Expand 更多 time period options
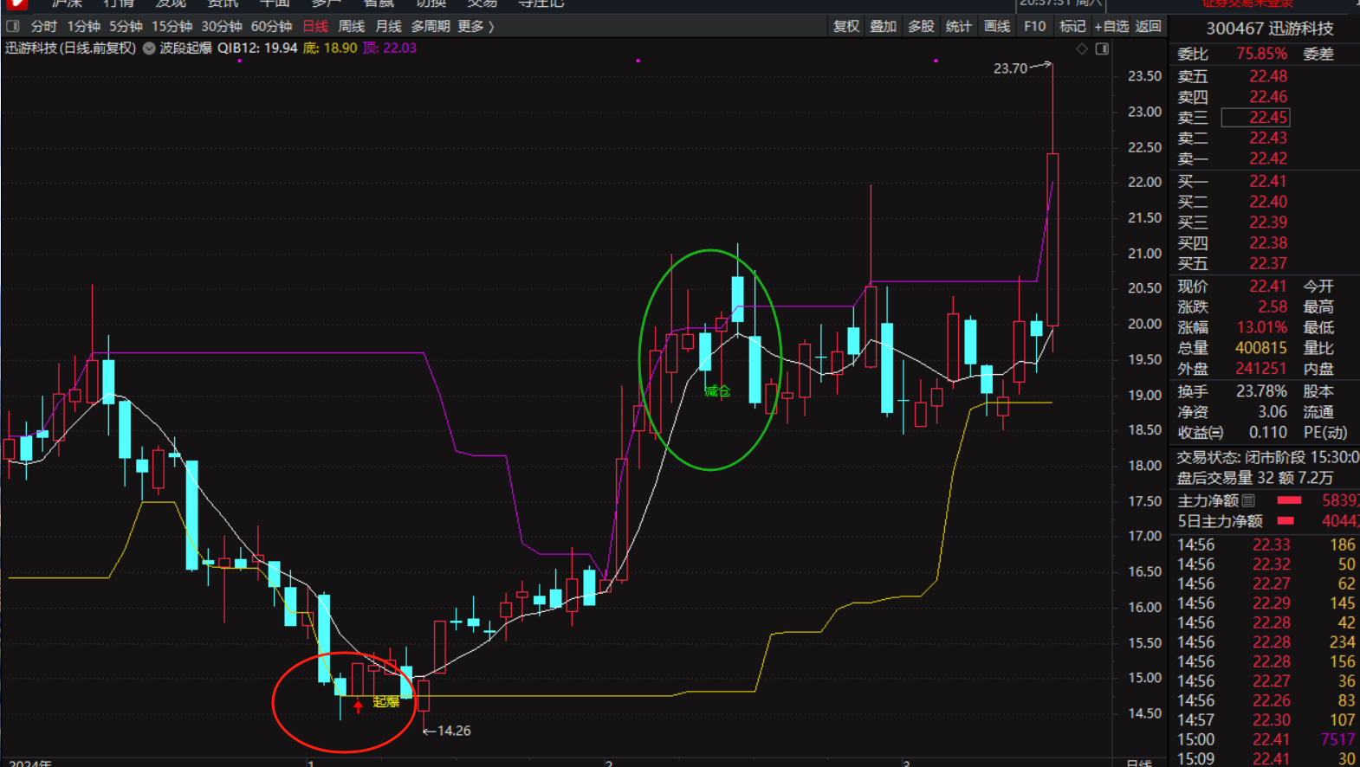The height and width of the screenshot is (767, 1360). pyautogui.click(x=476, y=27)
